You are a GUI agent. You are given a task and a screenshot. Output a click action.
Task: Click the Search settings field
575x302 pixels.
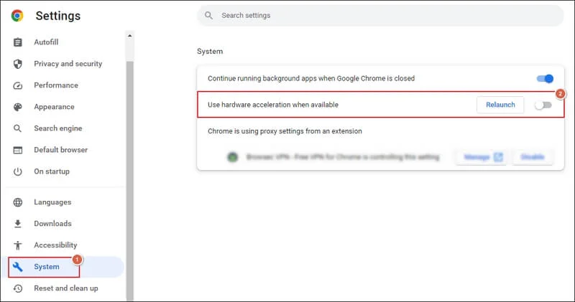(380, 15)
